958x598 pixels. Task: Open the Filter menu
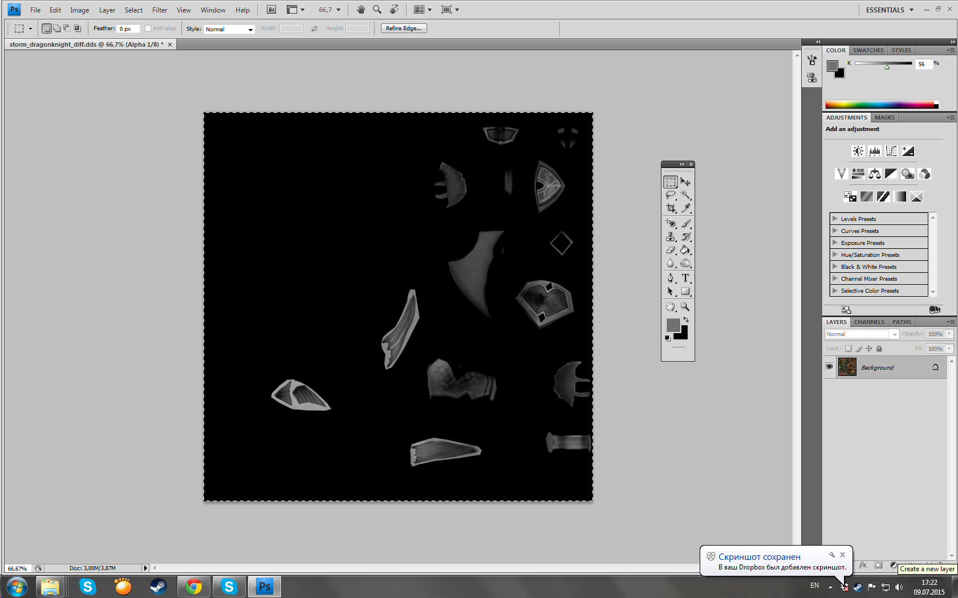click(160, 10)
